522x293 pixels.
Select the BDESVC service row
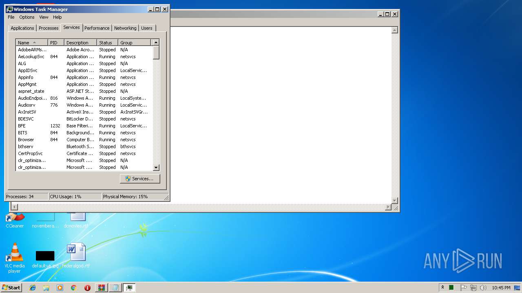pyautogui.click(x=84, y=119)
